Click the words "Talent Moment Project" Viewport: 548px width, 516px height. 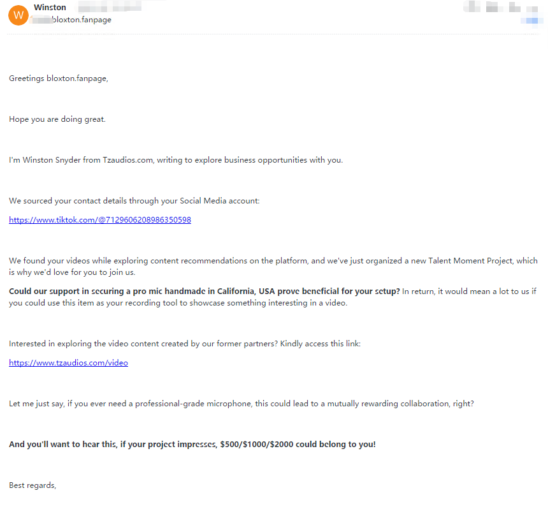(x=470, y=261)
